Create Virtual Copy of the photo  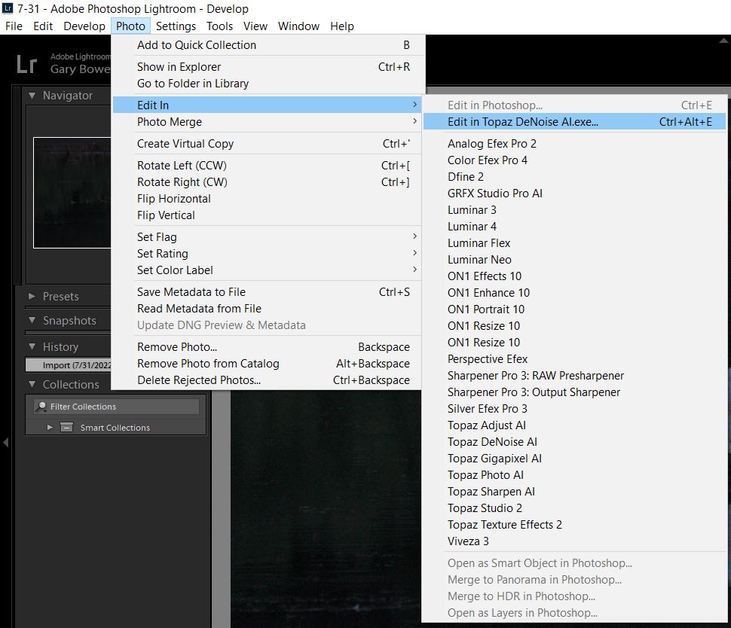(x=185, y=143)
